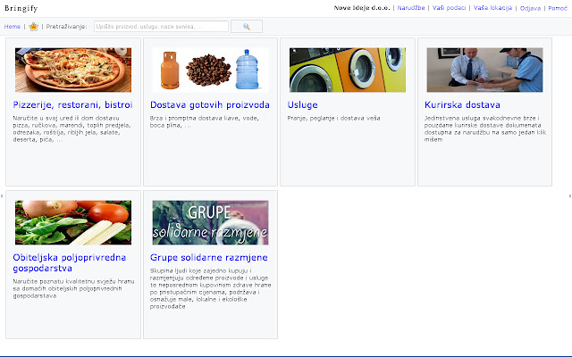The height and width of the screenshot is (357, 572).
Task: Go to the Home link
Action: pos(13,27)
